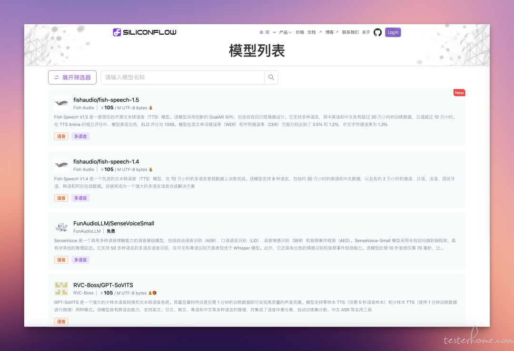Click the SenseVoice description text
The width and height of the screenshot is (514, 351).
pyautogui.click(x=255, y=244)
